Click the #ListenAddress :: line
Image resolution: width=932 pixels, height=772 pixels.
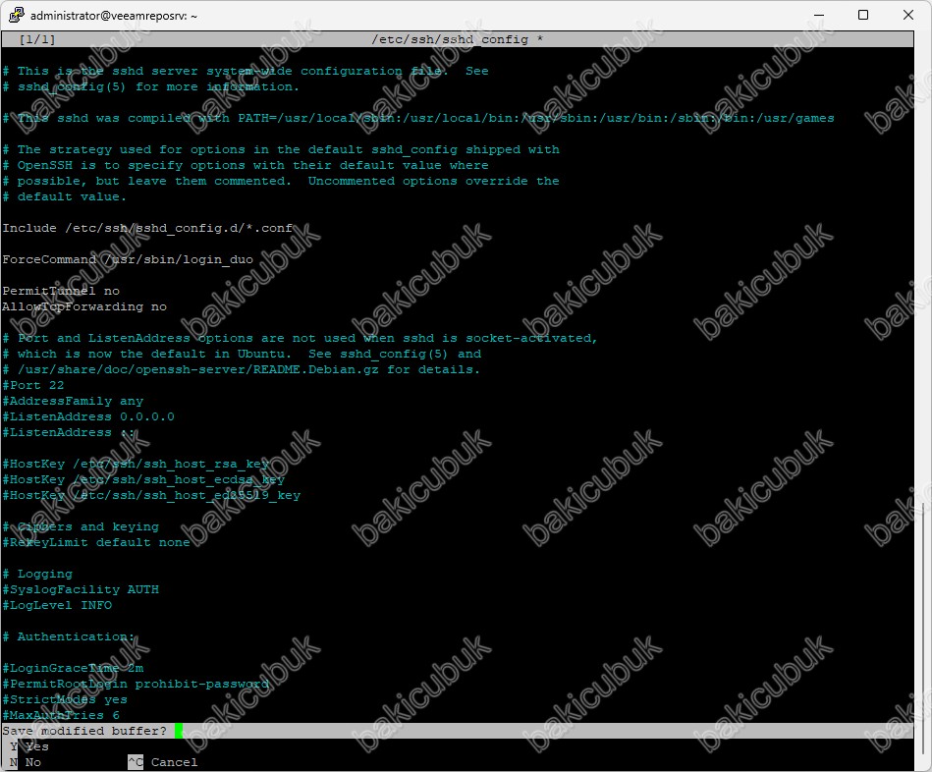(x=69, y=432)
